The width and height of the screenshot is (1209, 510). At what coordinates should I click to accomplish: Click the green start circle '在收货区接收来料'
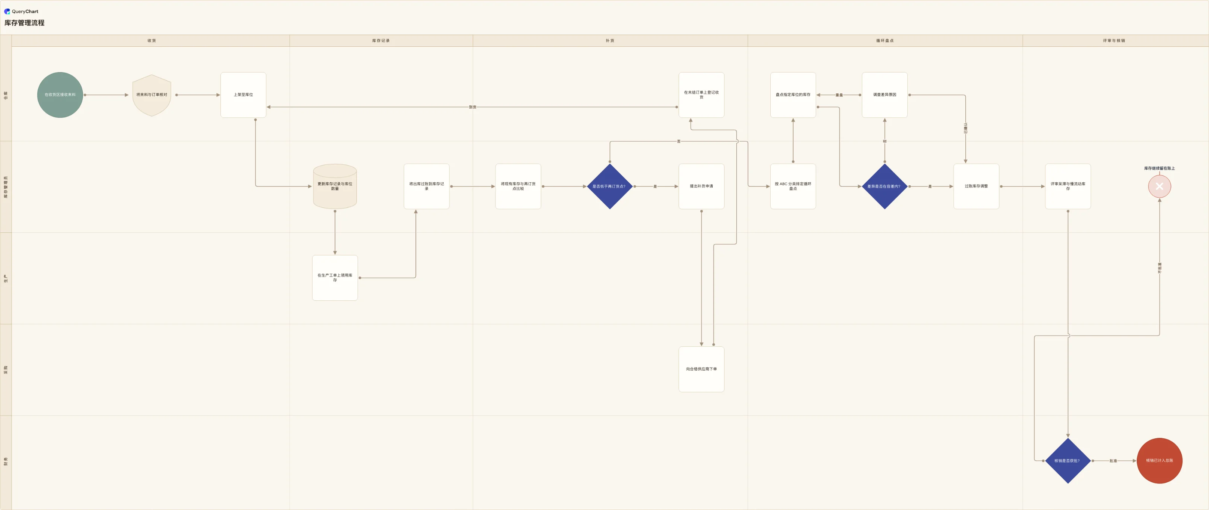(x=60, y=95)
